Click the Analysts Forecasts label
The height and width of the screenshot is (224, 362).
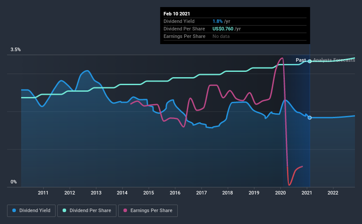(x=334, y=60)
